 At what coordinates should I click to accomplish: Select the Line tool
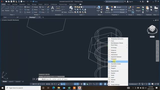pyautogui.click(x=3, y=8)
